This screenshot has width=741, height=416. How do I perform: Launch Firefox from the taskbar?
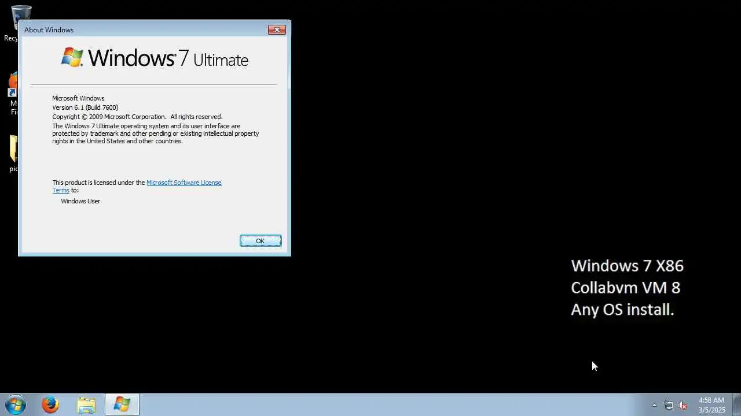coord(50,405)
